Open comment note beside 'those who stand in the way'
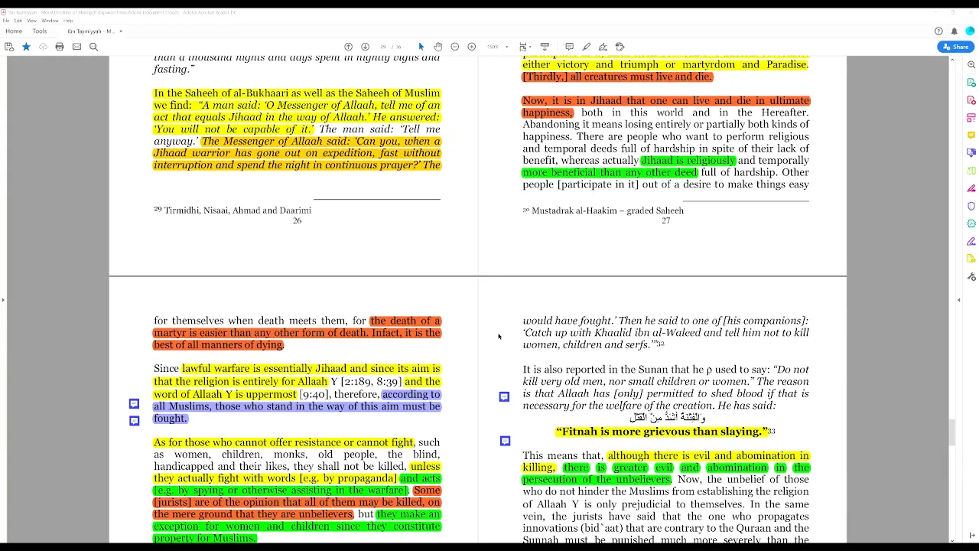The width and height of the screenshot is (979, 551). point(134,421)
